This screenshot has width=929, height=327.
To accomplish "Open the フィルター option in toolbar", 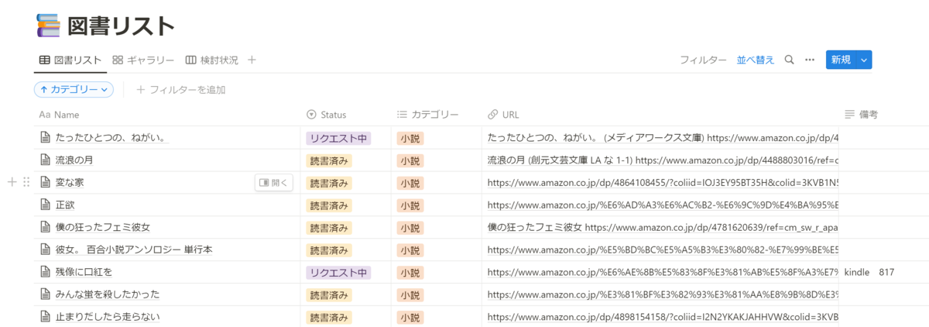I will [x=703, y=60].
